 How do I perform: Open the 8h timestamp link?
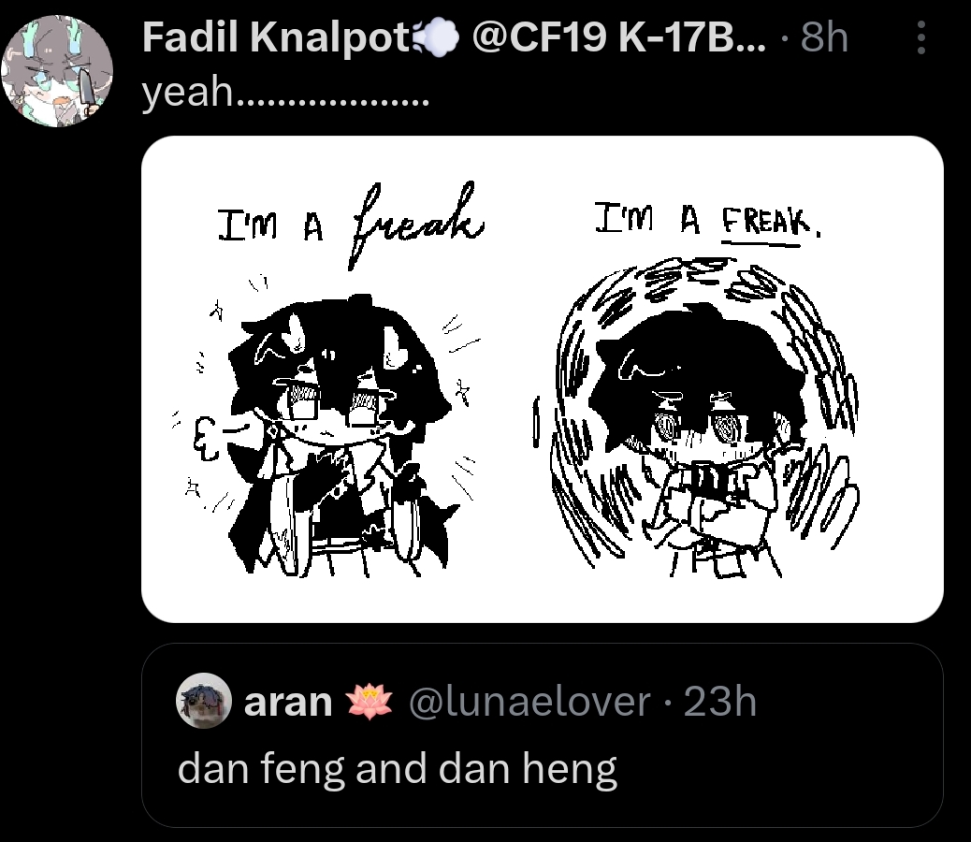point(824,37)
